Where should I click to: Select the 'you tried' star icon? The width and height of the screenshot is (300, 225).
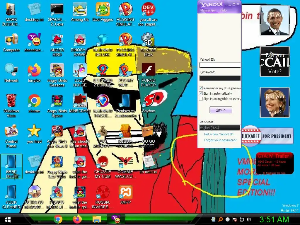click(34, 134)
